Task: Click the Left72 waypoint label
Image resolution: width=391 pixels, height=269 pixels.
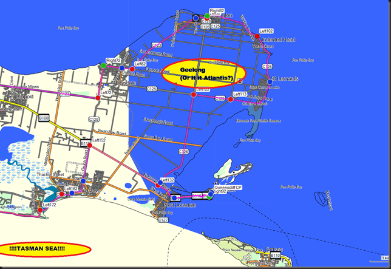Action: click(x=106, y=92)
